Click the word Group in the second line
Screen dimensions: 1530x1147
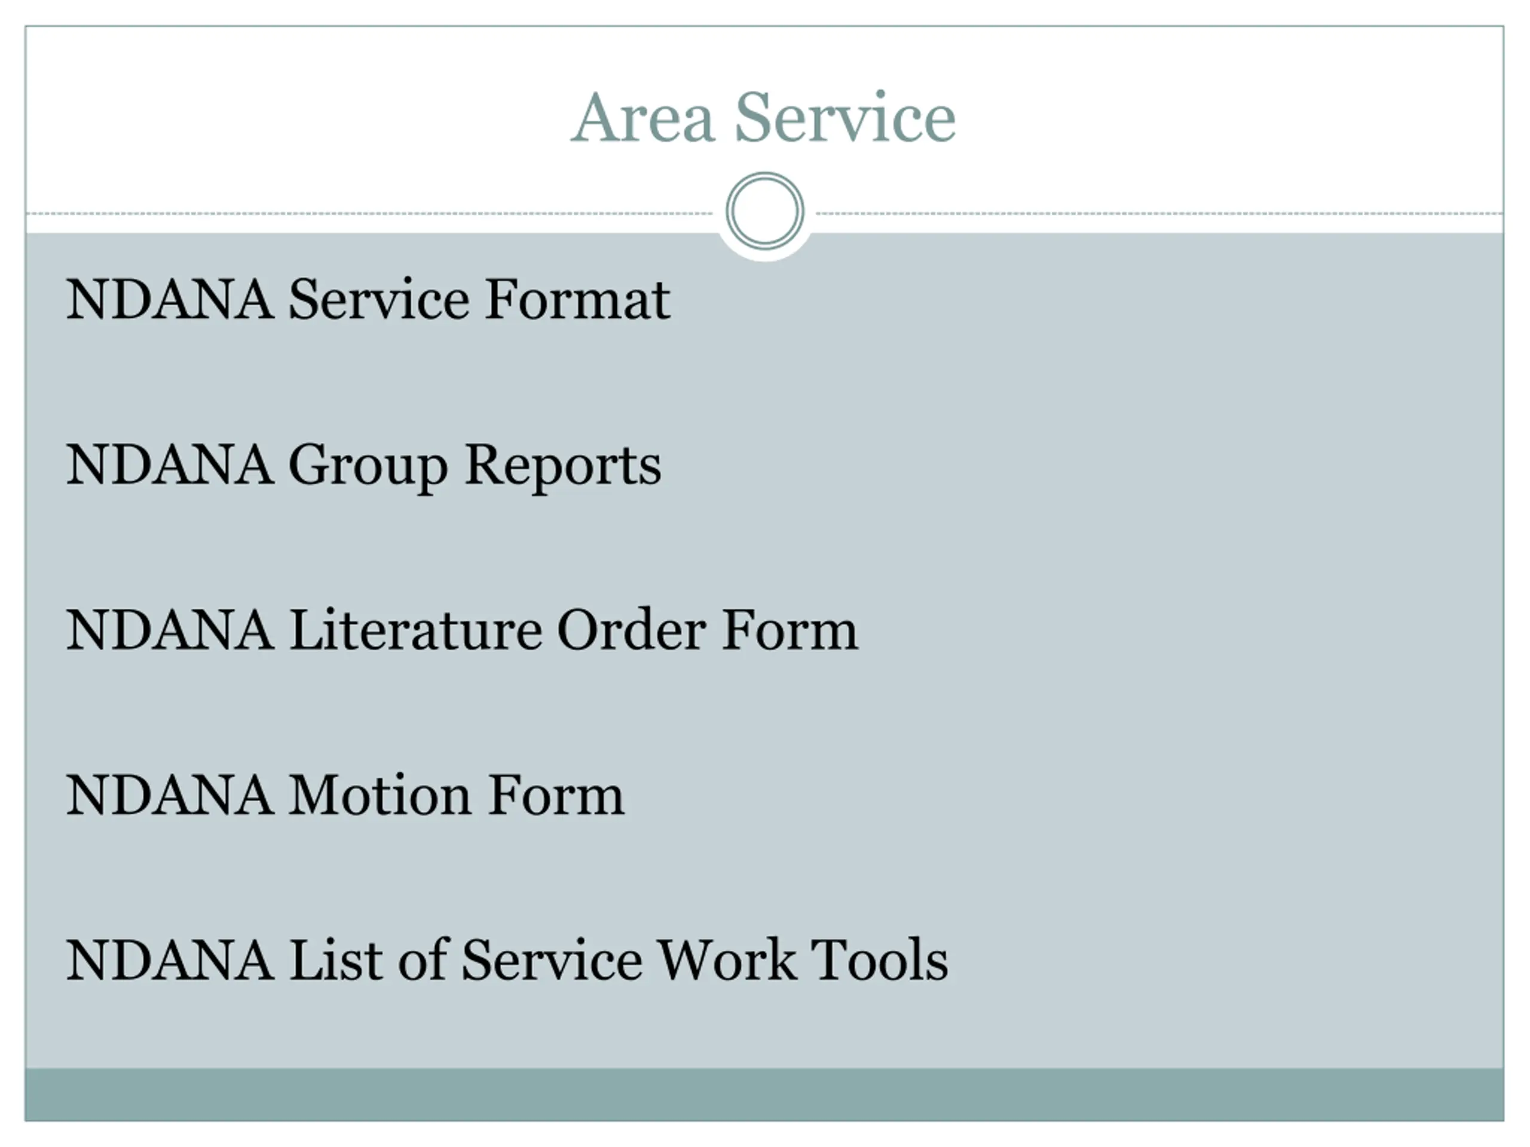369,467
